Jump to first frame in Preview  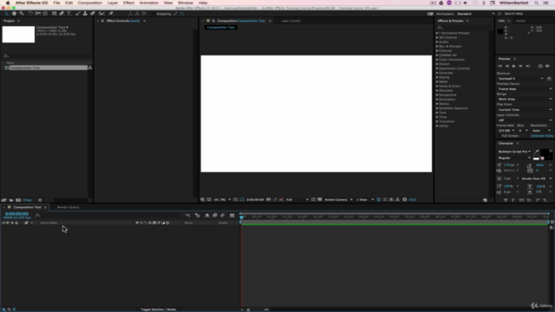pos(500,66)
